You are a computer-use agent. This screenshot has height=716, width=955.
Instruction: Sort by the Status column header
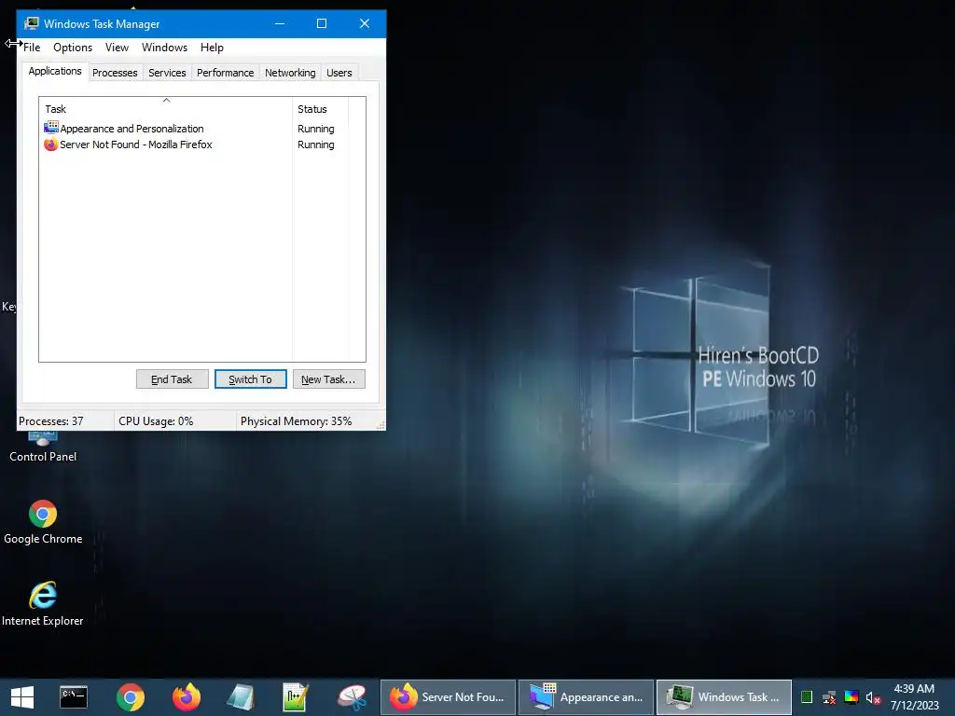(x=320, y=109)
